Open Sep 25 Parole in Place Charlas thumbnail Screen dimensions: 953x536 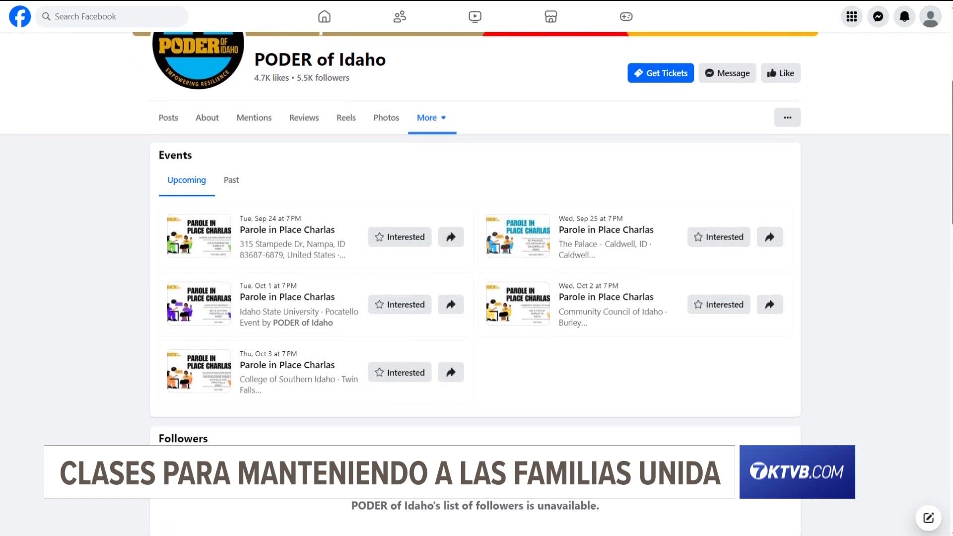[x=518, y=236]
